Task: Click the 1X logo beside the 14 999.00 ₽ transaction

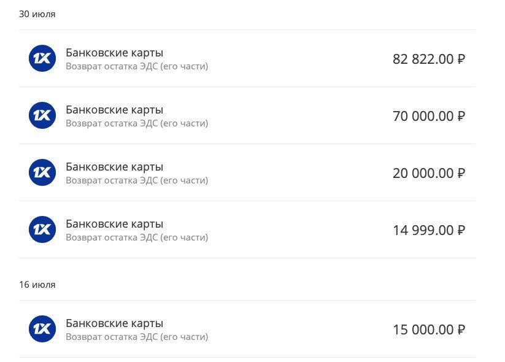Action: coord(42,229)
